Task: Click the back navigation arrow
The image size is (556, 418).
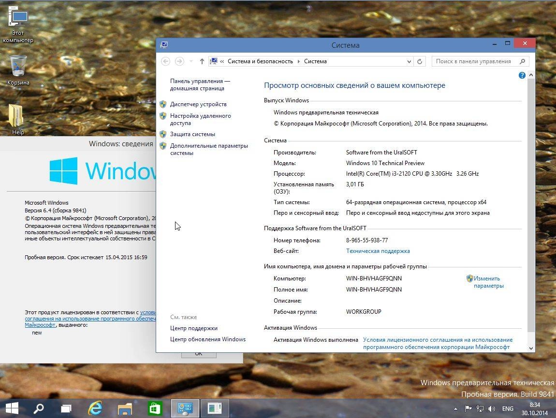Action: tap(166, 61)
